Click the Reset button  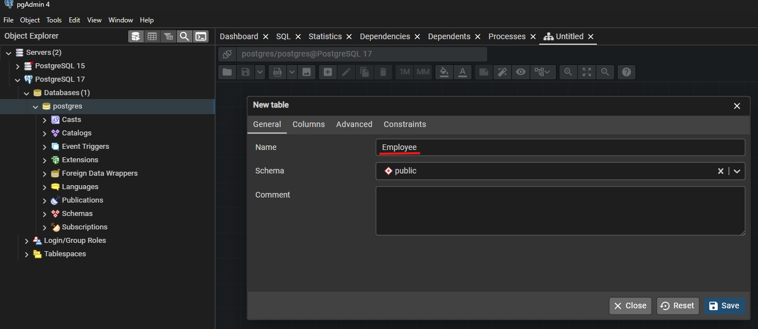(677, 305)
